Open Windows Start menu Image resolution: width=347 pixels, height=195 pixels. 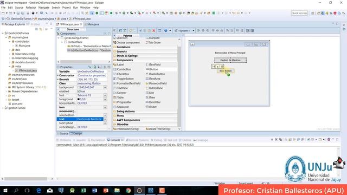click(x=5, y=190)
